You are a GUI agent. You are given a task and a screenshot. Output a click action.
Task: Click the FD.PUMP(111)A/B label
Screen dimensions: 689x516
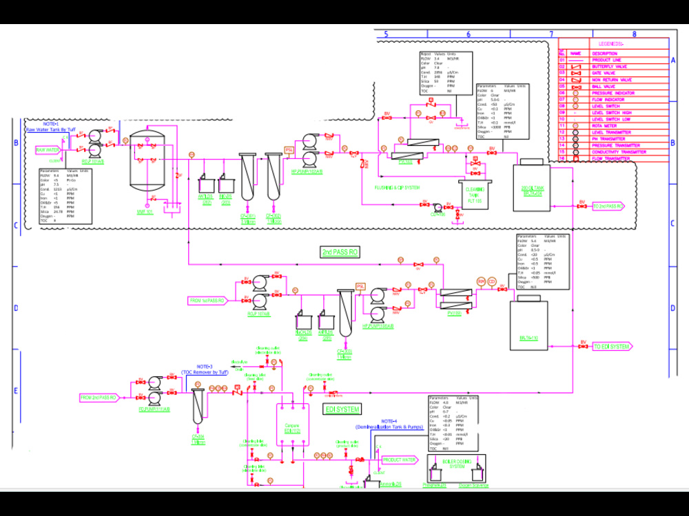(x=154, y=409)
